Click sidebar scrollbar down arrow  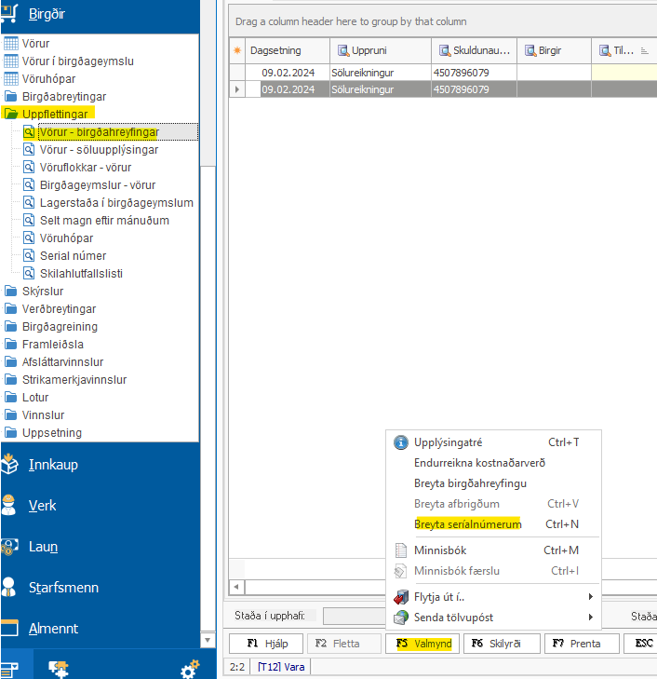(208, 640)
